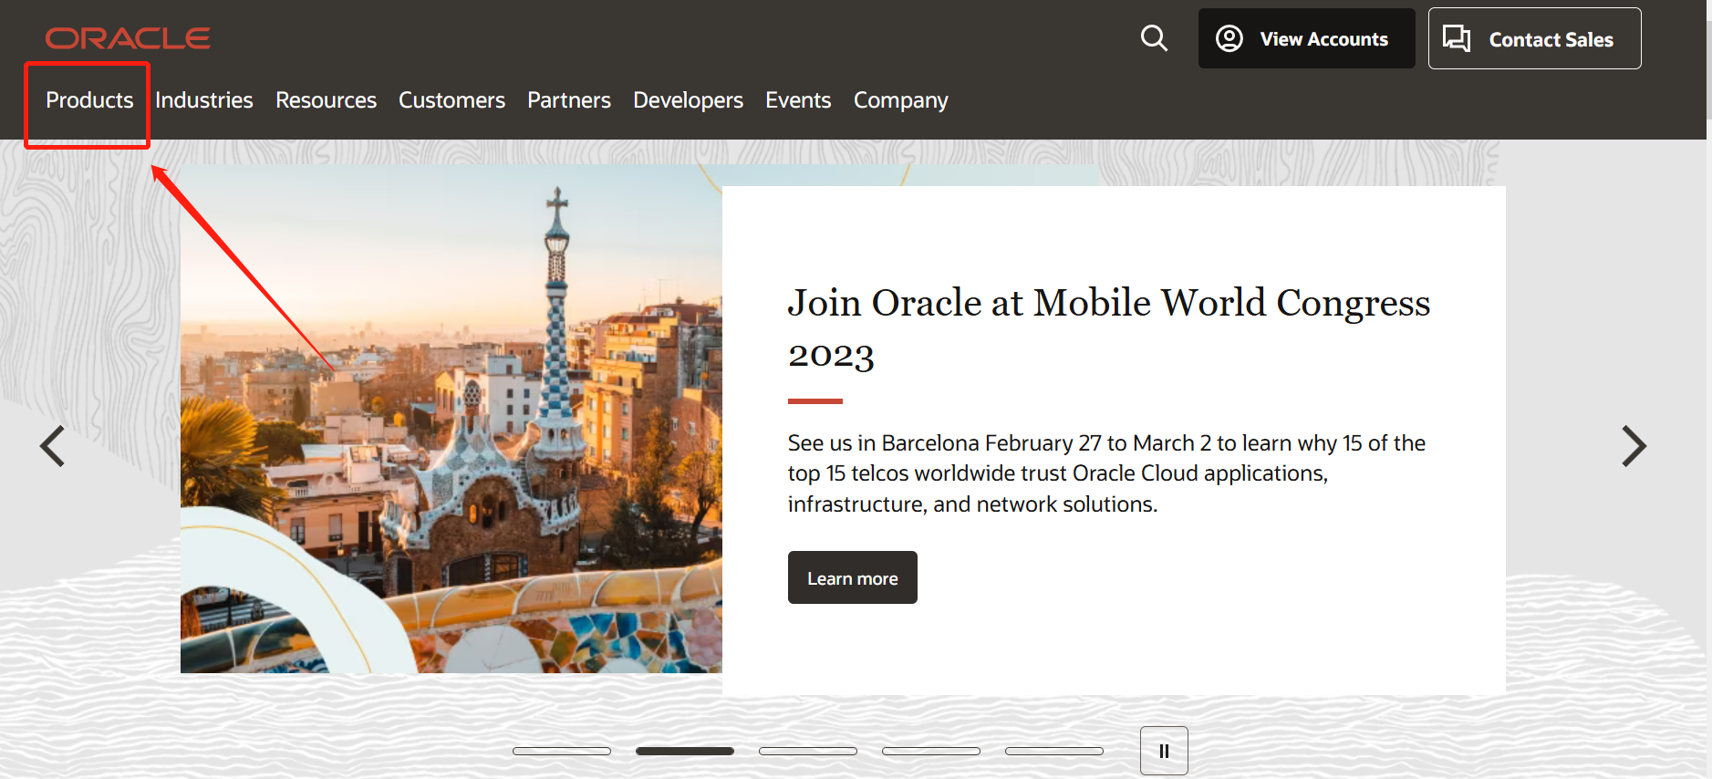Select the fifth carousel slide indicator
The width and height of the screenshot is (1712, 779).
tap(1054, 752)
